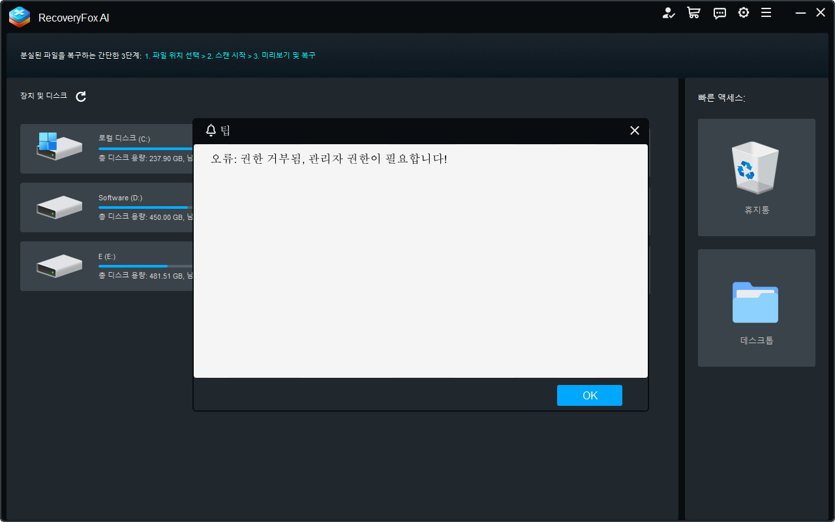Viewport: 835px width, 522px height.
Task: Open the feedback chat icon
Action: coord(720,12)
